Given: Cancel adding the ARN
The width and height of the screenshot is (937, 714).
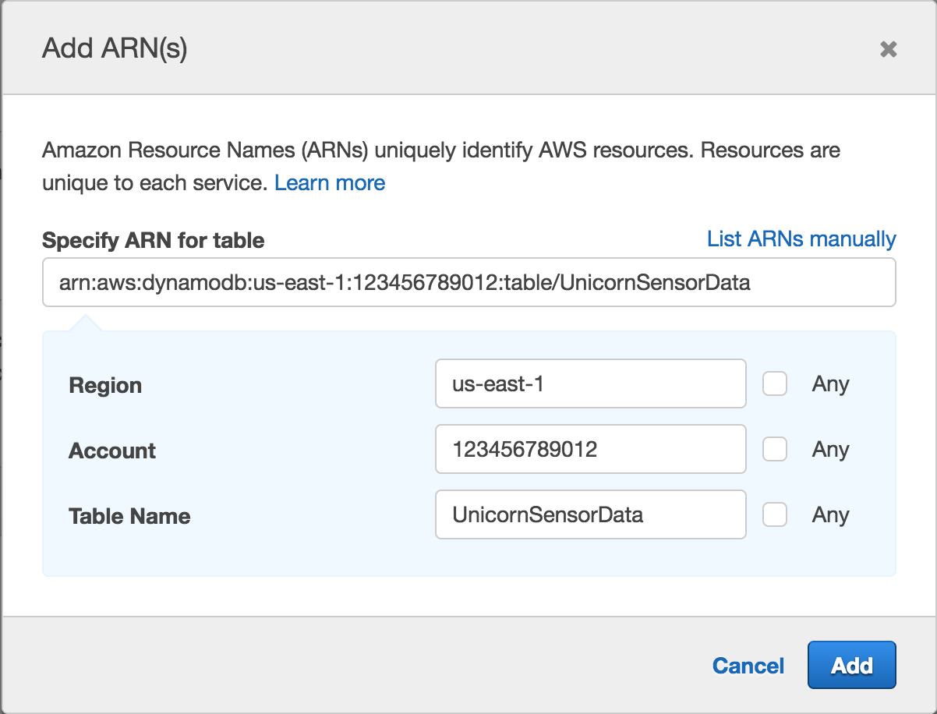Looking at the screenshot, I should [748, 666].
